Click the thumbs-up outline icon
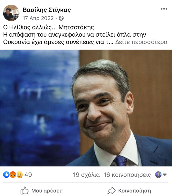Viewport: 172px width, 196px height. (25, 191)
